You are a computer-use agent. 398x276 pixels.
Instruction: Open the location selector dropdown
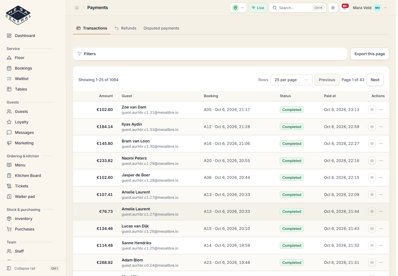pos(238,8)
